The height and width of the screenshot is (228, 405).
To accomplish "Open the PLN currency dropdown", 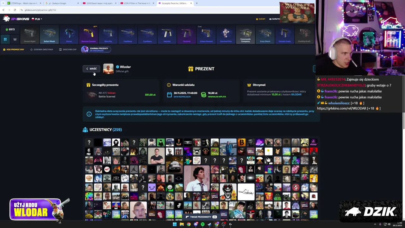I will coord(37,19).
